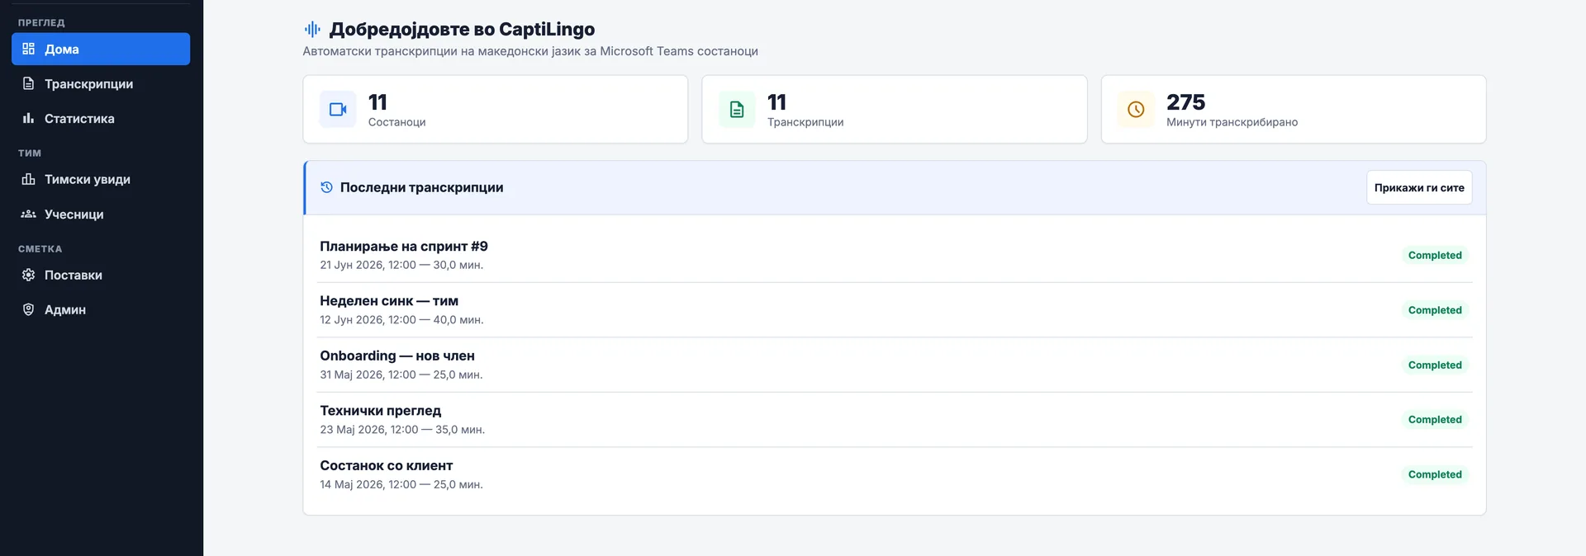
Task: Click the shield icon beside Админ
Action: click(28, 309)
